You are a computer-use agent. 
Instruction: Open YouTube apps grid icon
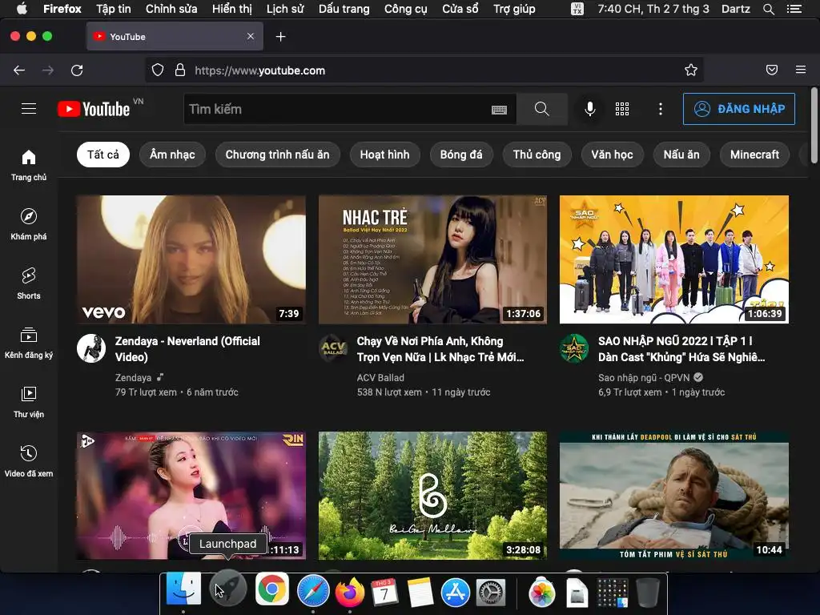pyautogui.click(x=621, y=109)
